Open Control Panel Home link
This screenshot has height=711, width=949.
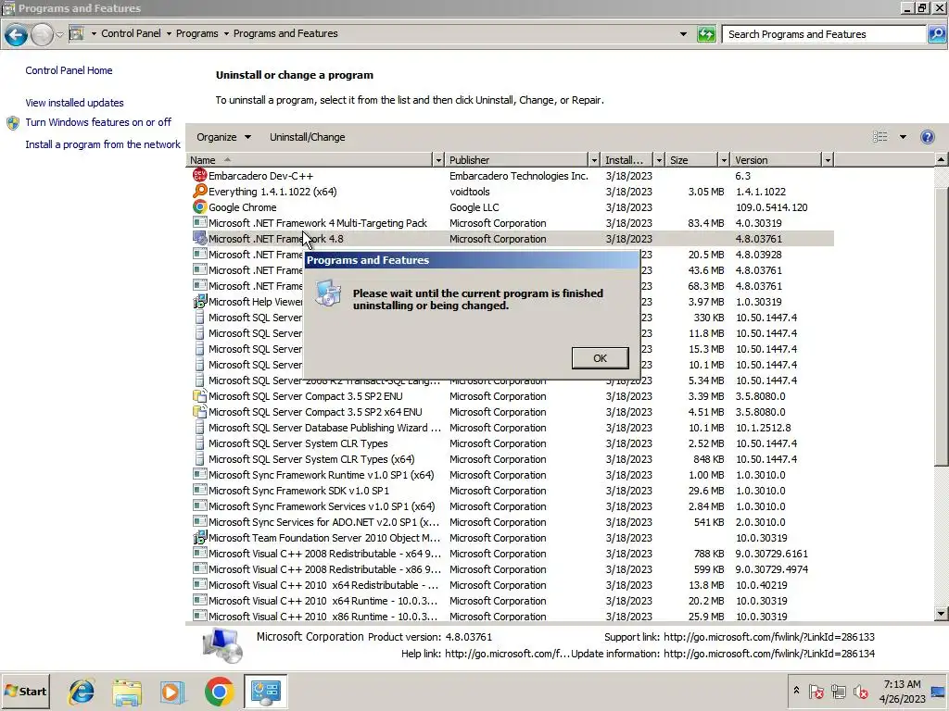(69, 70)
